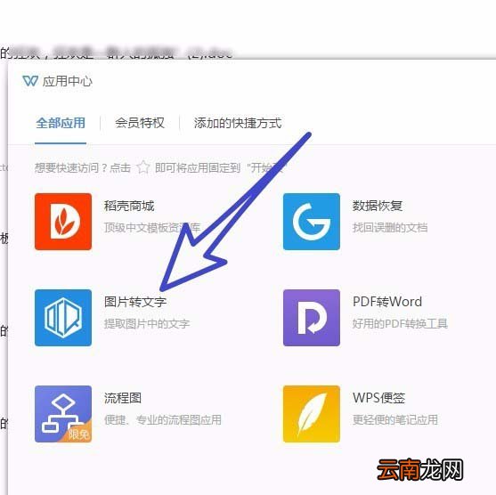The height and width of the screenshot is (495, 496).
Task: Click the 数据恢复 title text
Action: tap(378, 206)
